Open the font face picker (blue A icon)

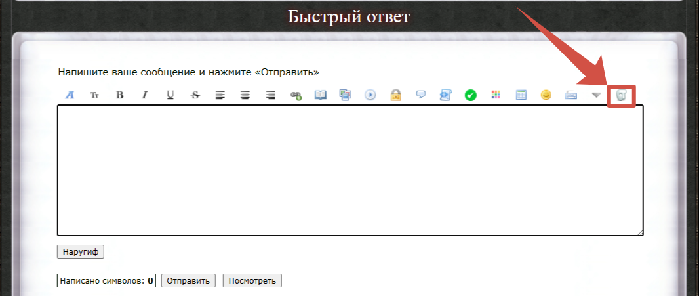click(70, 95)
